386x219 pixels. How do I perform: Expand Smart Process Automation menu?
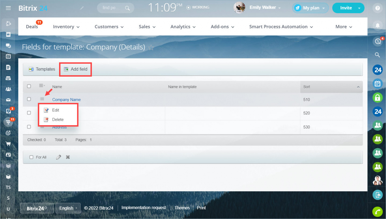(x=281, y=27)
